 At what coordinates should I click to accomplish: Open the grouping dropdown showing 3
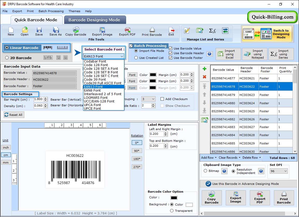(148, 99)
